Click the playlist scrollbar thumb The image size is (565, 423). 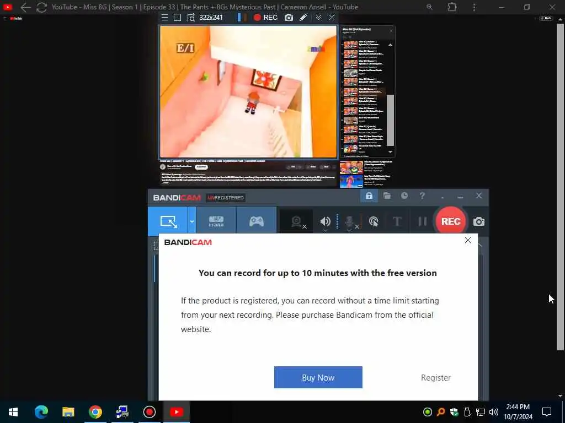[x=390, y=120]
